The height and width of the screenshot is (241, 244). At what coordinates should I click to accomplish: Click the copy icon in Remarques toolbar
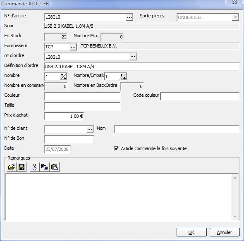45,167
